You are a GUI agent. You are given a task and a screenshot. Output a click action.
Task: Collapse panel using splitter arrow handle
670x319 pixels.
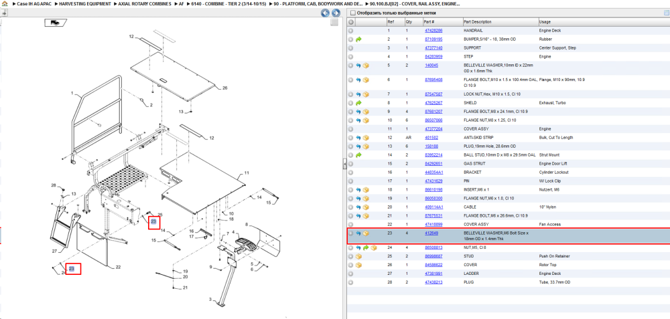click(x=344, y=165)
